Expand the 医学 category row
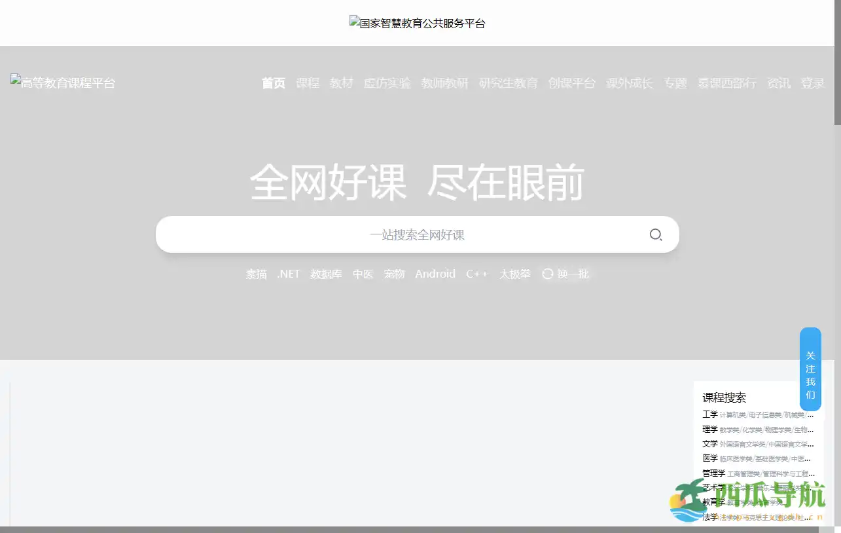This screenshot has width=841, height=533. pyautogui.click(x=710, y=458)
